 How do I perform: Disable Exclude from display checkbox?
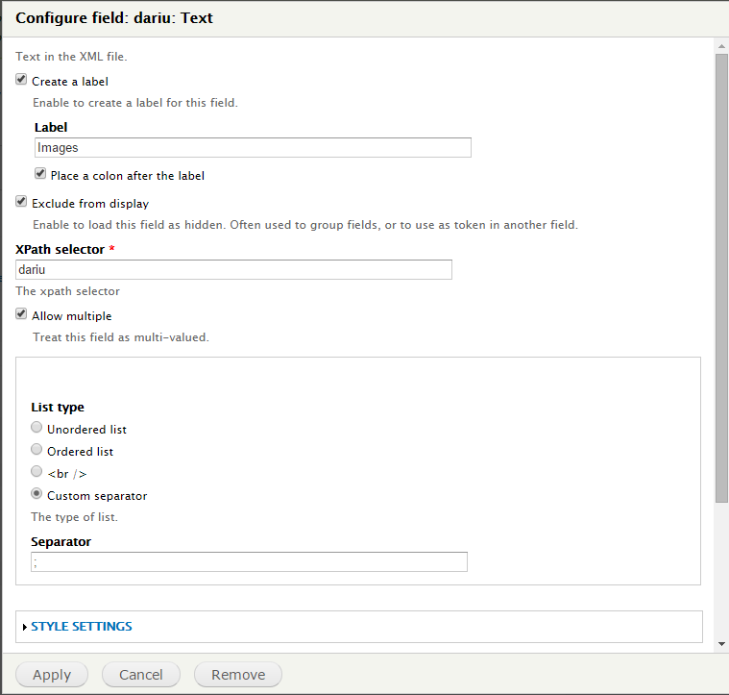[21, 201]
